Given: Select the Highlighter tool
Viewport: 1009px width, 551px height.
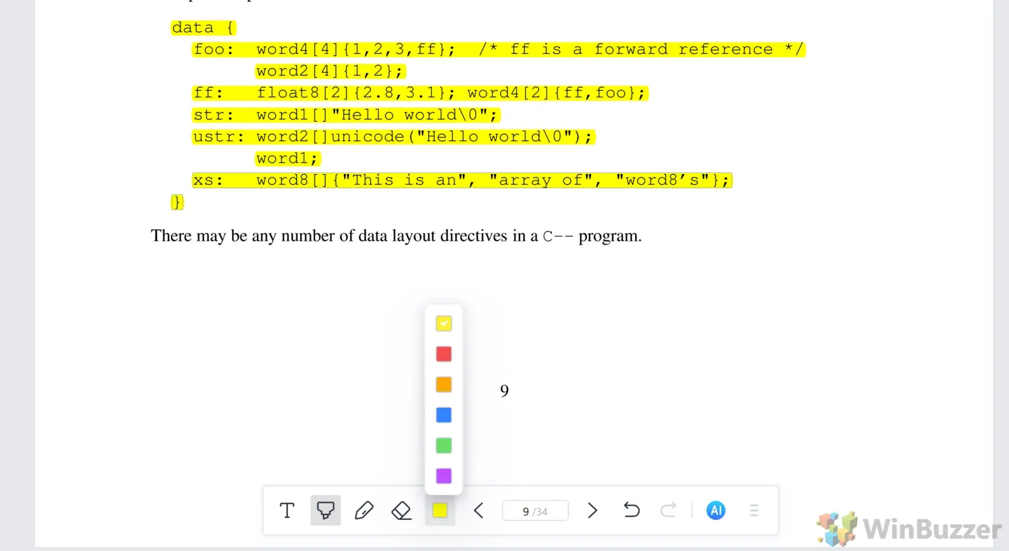Looking at the screenshot, I should (326, 510).
